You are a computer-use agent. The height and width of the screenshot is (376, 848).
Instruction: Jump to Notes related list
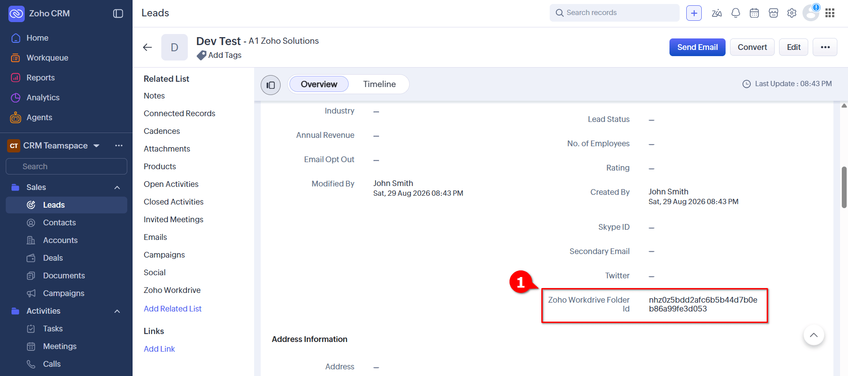(154, 96)
